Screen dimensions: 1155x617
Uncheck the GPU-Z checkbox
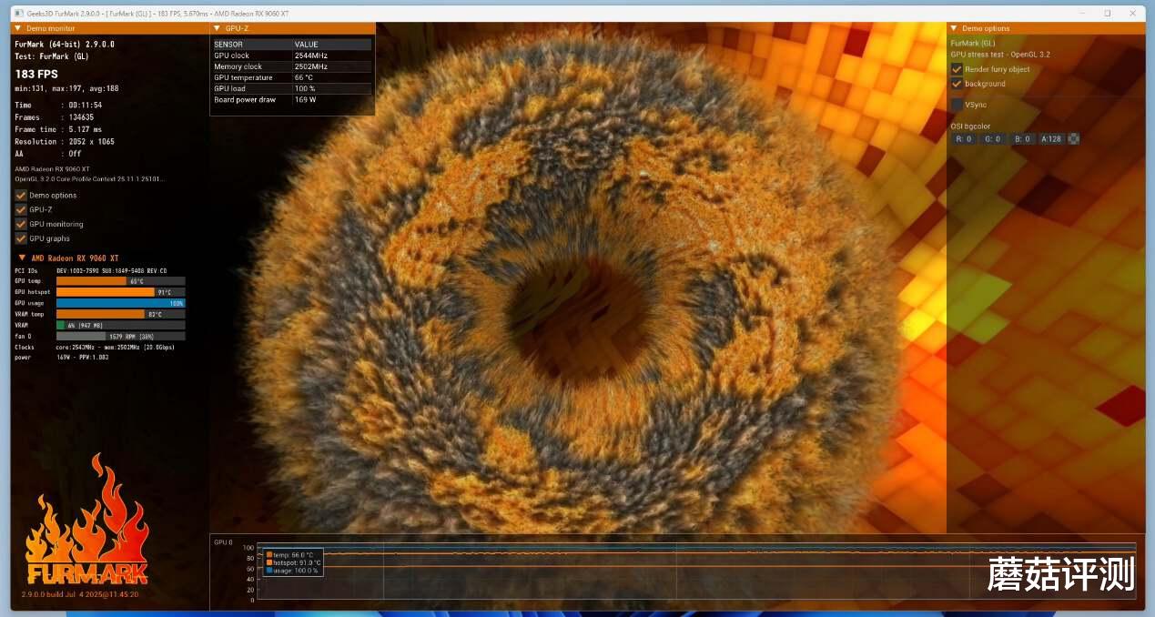click(21, 209)
